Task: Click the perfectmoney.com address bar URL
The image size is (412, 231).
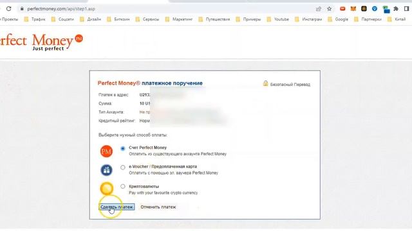Action: coord(61,8)
